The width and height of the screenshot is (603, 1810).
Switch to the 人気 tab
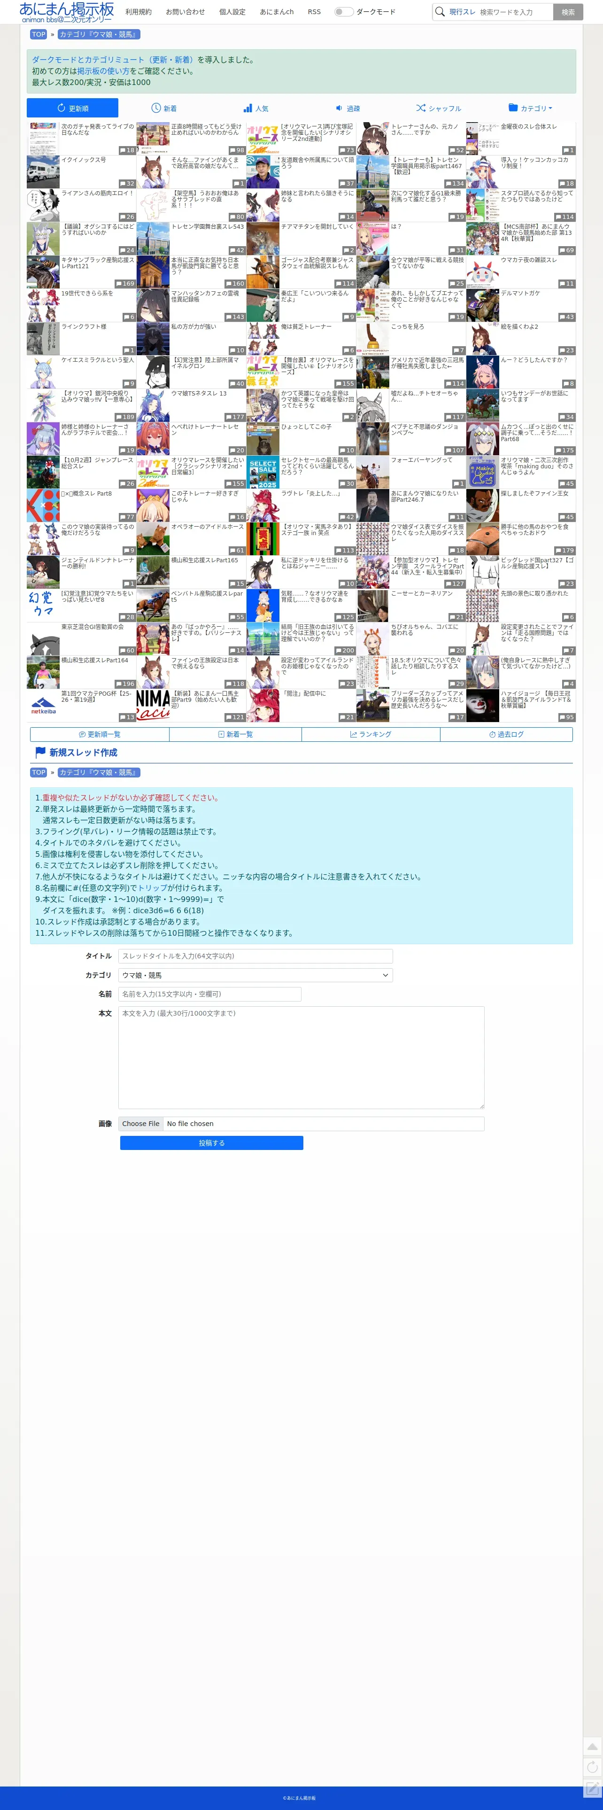(x=256, y=108)
